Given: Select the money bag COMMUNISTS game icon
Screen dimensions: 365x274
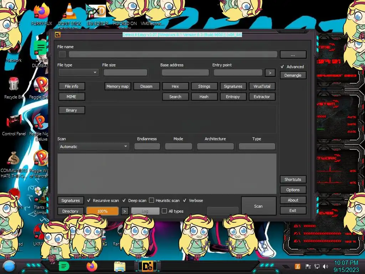Looking at the screenshot, I should (x=14, y=158).
